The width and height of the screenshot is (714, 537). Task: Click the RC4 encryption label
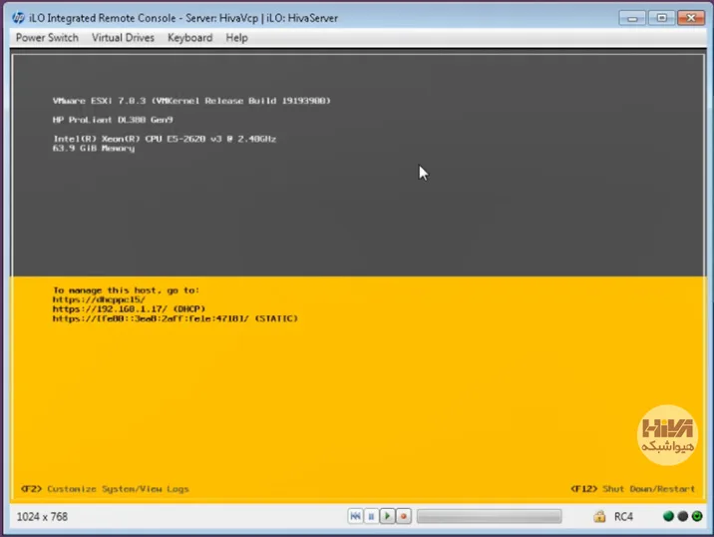623,516
